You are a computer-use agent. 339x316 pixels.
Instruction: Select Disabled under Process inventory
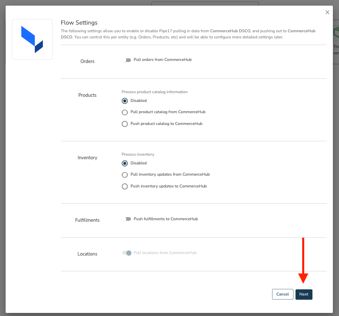point(125,163)
